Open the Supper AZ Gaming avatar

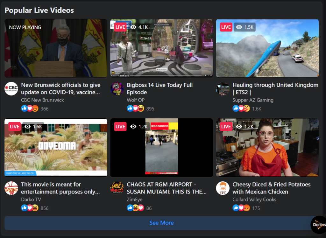[223, 89]
